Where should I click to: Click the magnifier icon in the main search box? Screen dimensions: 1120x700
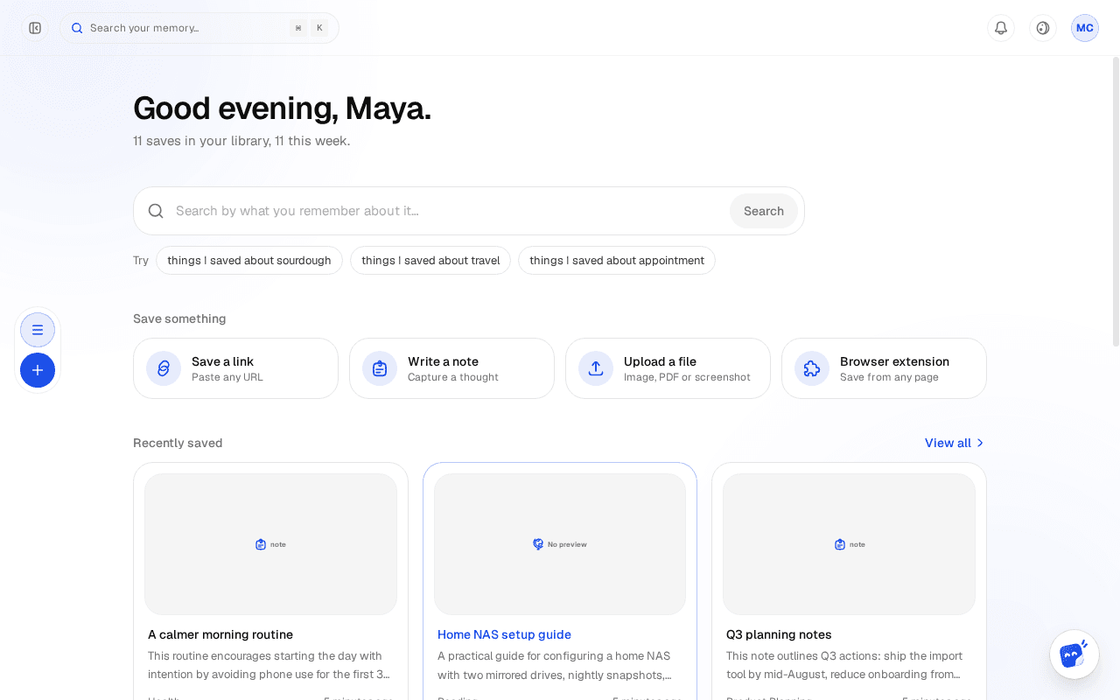(156, 211)
